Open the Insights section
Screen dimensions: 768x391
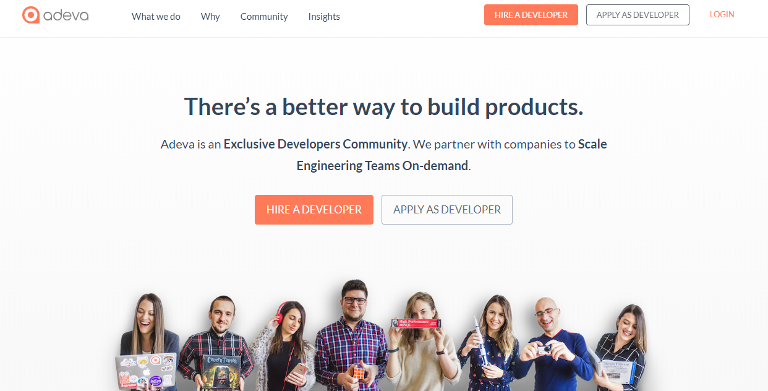324,17
